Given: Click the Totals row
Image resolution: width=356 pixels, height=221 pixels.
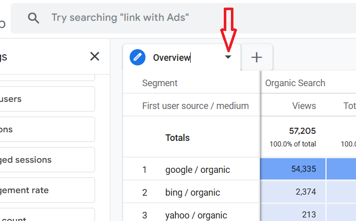Looking at the screenshot, I should (x=177, y=137).
